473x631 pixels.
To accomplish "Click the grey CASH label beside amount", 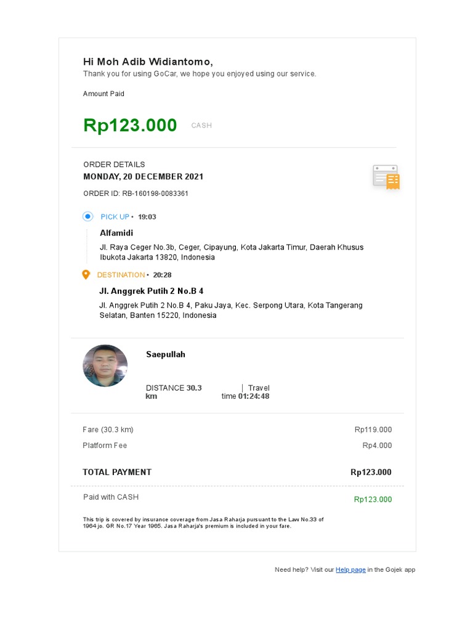I will coord(201,126).
